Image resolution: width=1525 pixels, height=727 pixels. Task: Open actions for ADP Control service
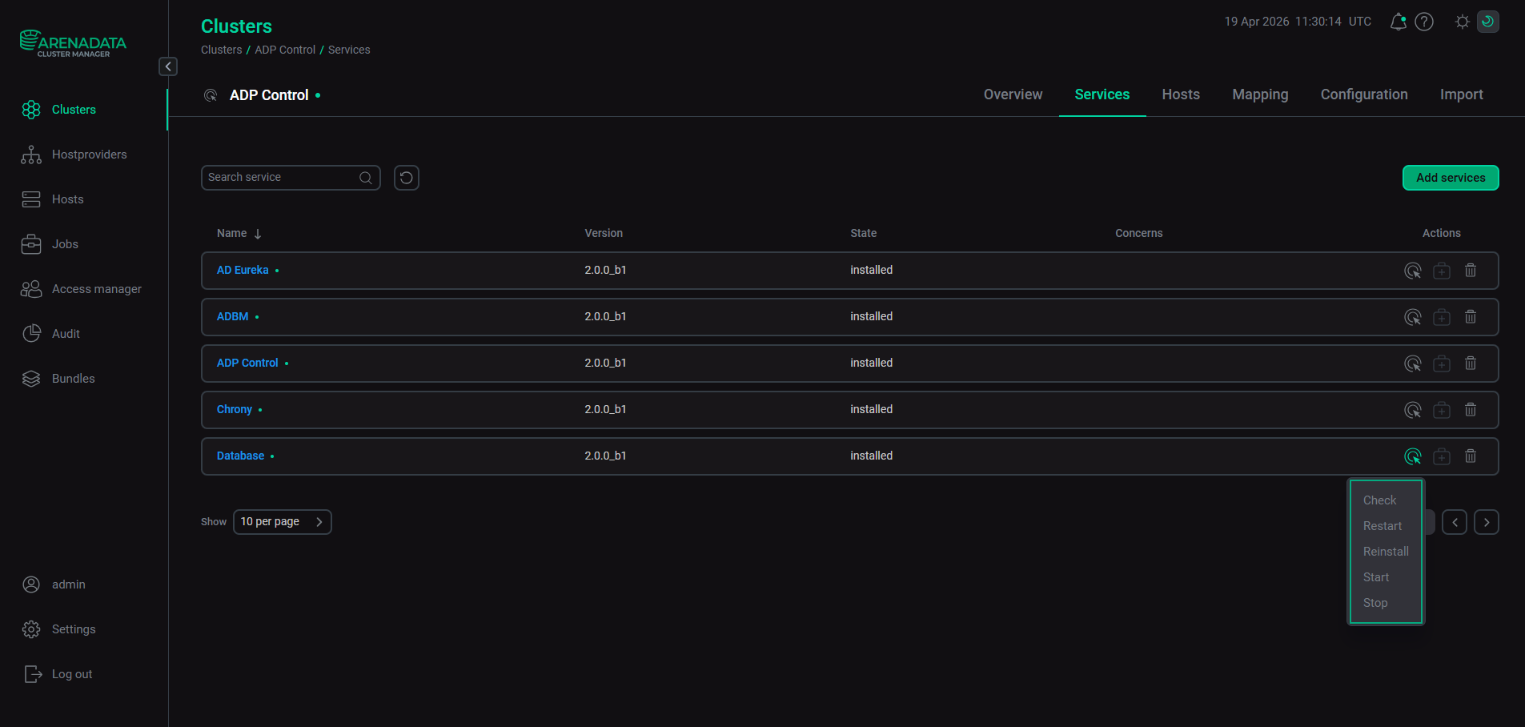point(1413,363)
